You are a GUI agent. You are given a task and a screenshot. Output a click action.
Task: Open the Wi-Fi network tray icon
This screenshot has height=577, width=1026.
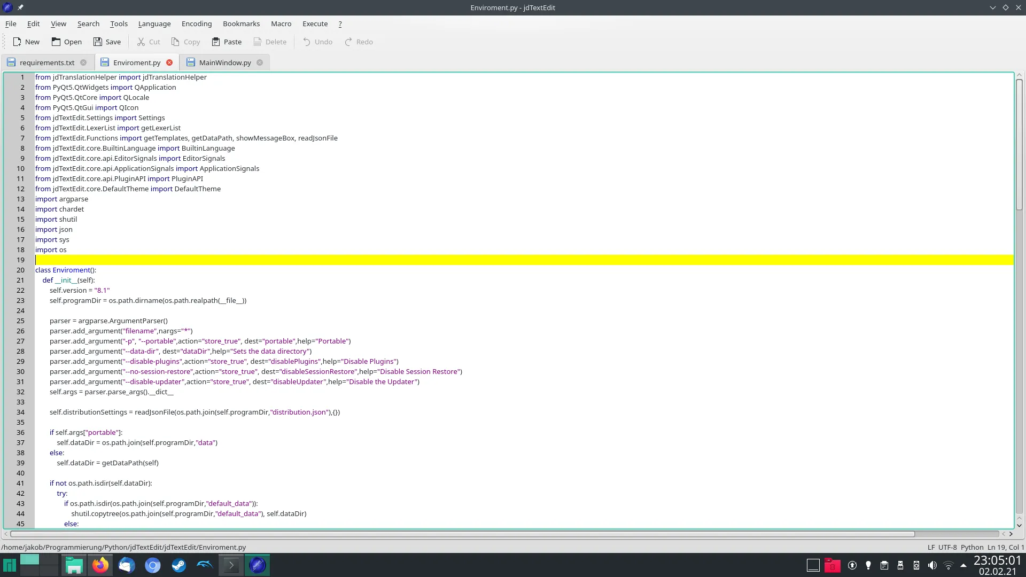[x=949, y=565]
